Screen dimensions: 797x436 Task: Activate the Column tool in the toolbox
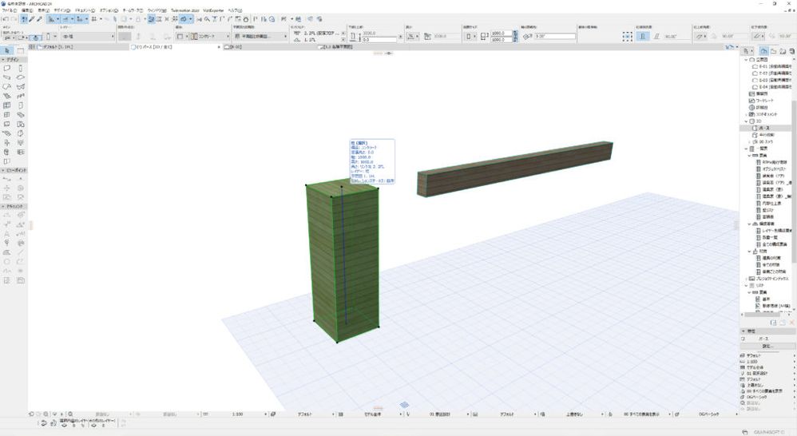[21, 69]
